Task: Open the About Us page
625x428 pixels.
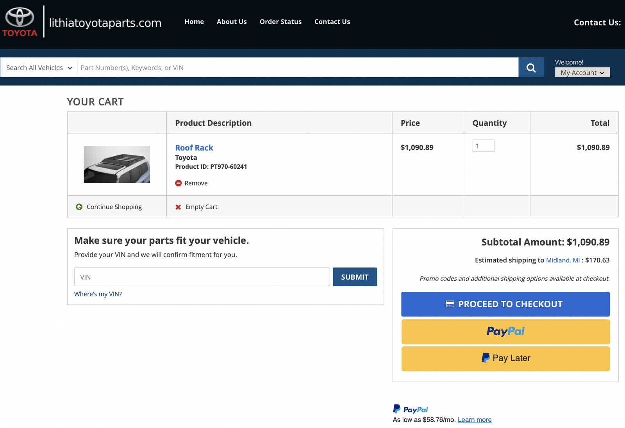Action: 232,22
